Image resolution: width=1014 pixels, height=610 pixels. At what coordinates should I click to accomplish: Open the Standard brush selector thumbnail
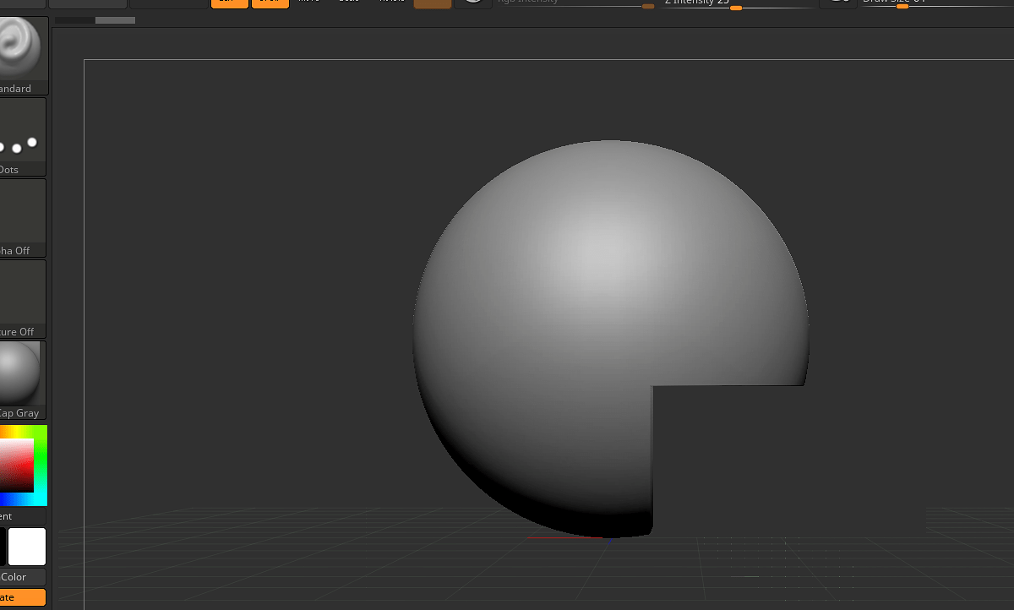23,55
